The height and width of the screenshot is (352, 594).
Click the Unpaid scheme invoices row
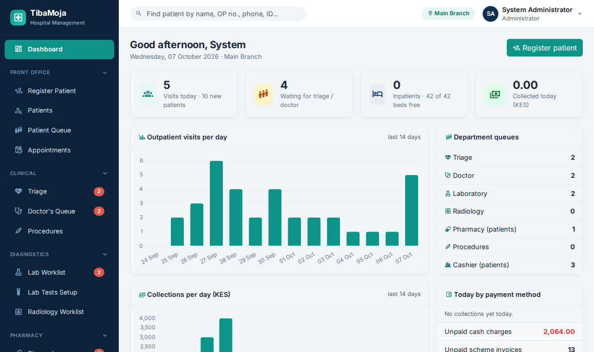pyautogui.click(x=510, y=346)
